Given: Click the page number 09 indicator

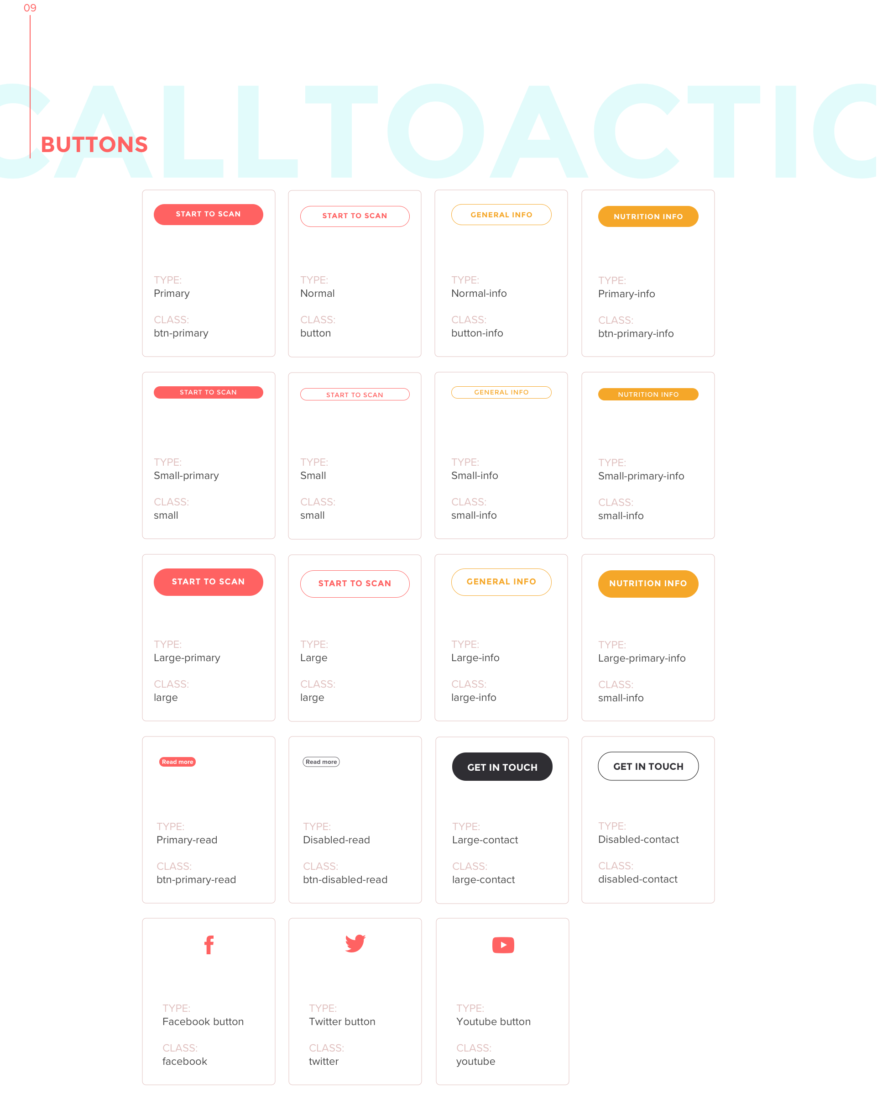Looking at the screenshot, I should (30, 6).
